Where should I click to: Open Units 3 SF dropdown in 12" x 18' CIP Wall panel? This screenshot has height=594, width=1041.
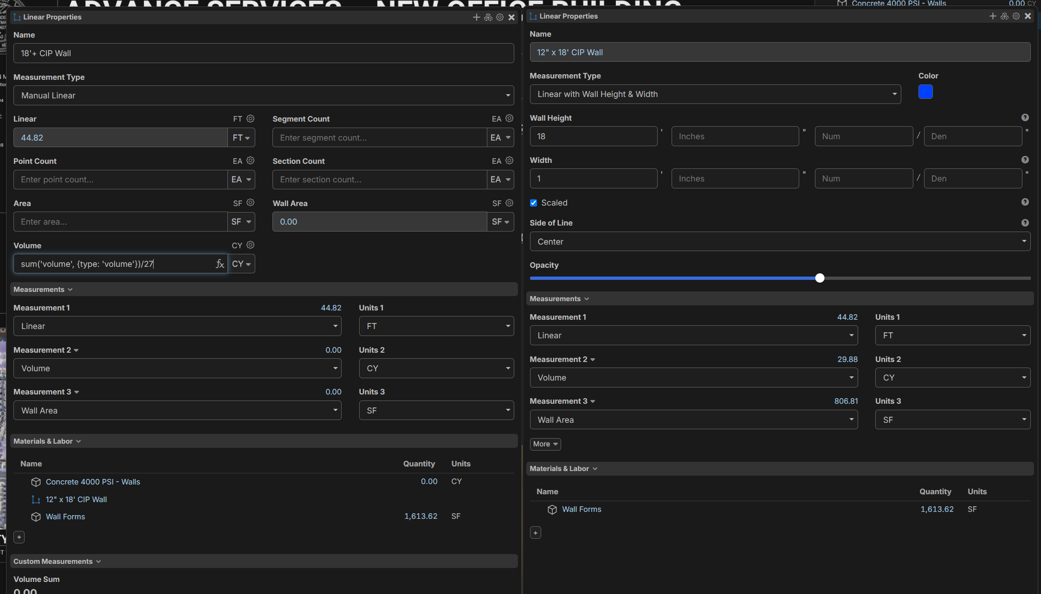pyautogui.click(x=953, y=420)
